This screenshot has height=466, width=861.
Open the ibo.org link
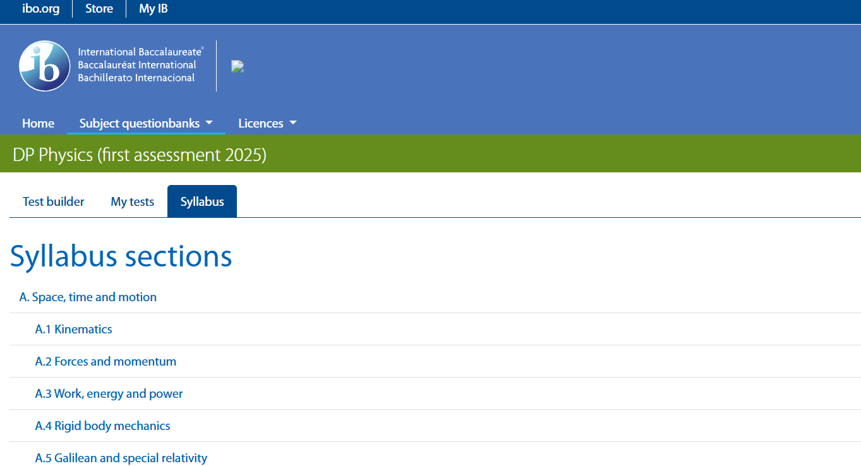point(40,9)
